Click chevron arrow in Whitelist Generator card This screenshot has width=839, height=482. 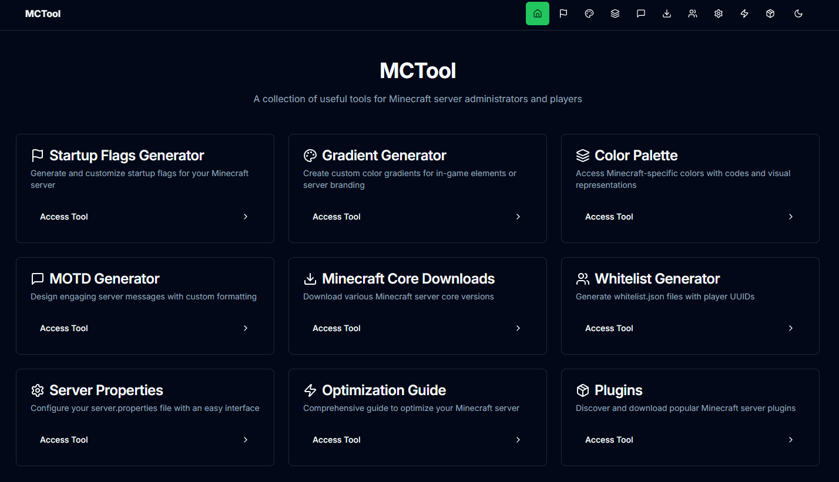click(791, 328)
